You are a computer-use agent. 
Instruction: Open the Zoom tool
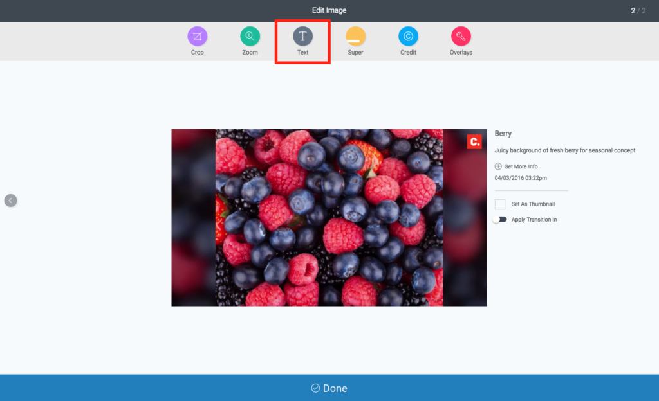[250, 37]
